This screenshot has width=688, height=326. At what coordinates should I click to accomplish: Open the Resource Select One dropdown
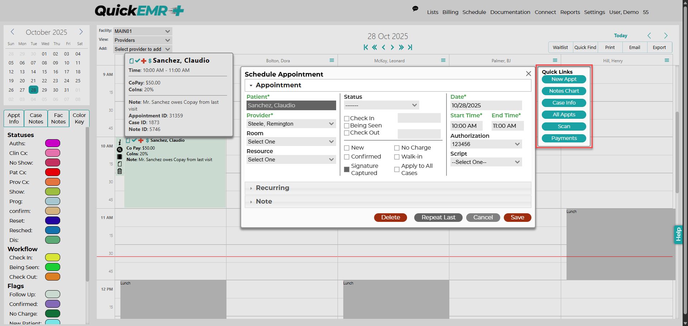click(291, 160)
